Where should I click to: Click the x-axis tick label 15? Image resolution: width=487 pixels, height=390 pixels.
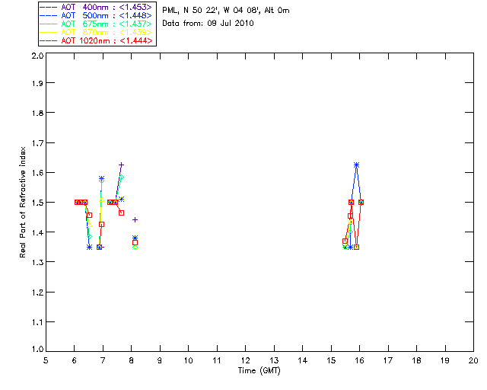(331, 360)
